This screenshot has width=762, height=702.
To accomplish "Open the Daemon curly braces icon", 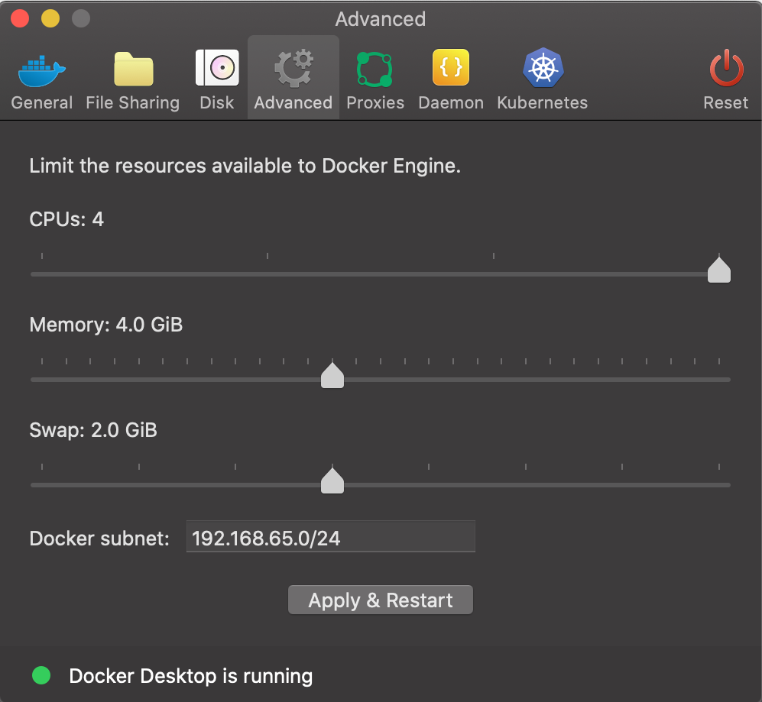I will point(451,69).
